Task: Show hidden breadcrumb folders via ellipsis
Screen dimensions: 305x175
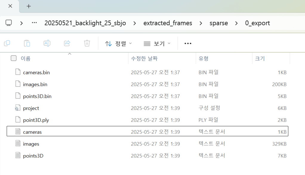Action: pyautogui.click(x=34, y=23)
